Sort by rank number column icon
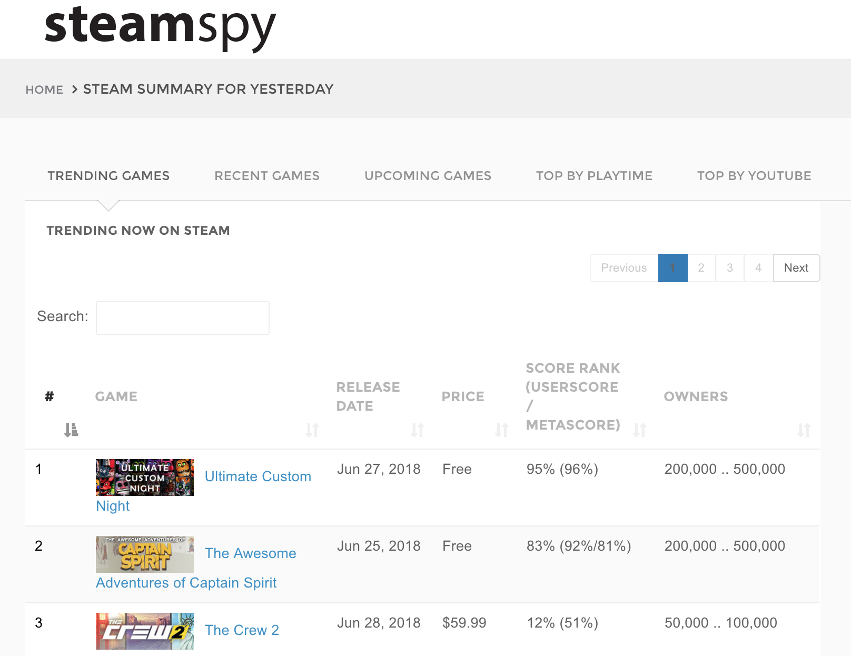 click(71, 430)
